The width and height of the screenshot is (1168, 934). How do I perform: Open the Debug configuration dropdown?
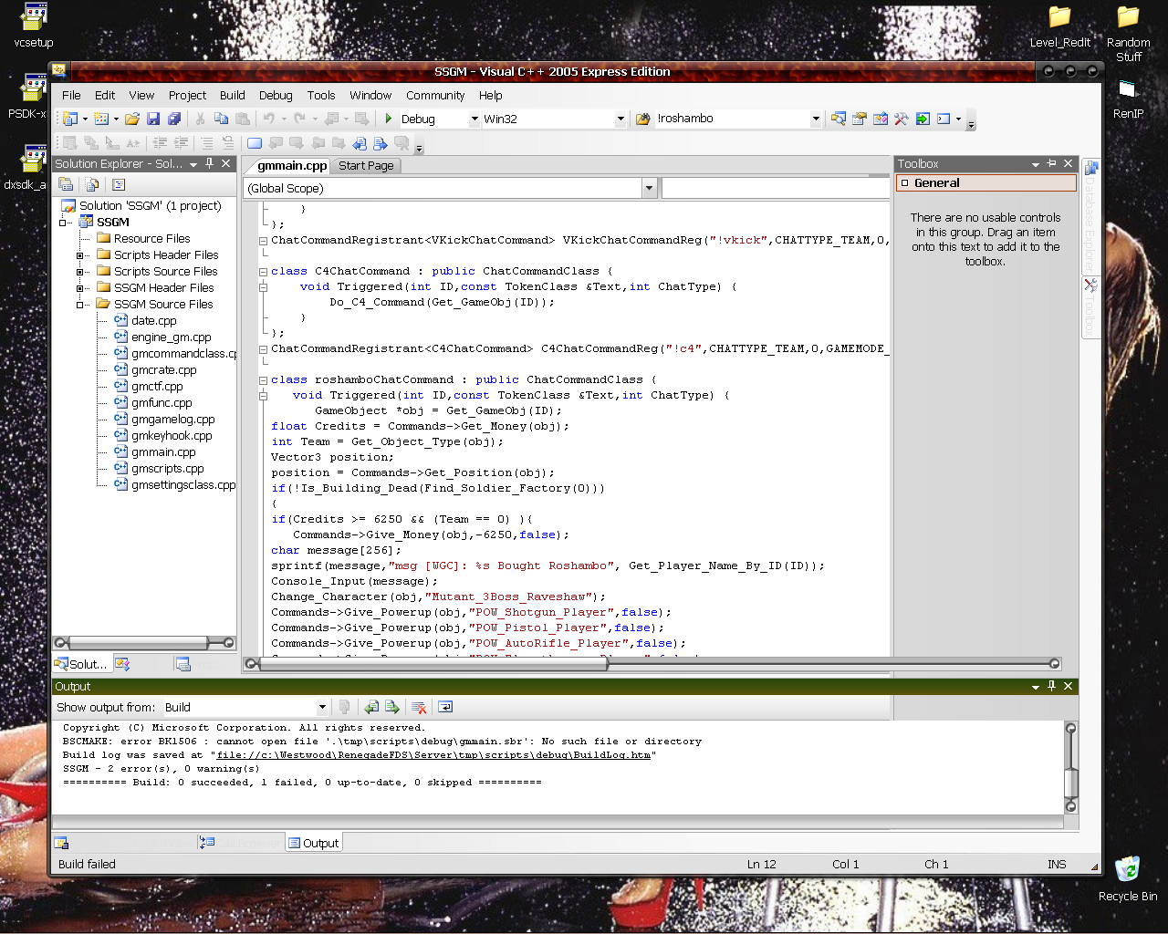(x=474, y=119)
